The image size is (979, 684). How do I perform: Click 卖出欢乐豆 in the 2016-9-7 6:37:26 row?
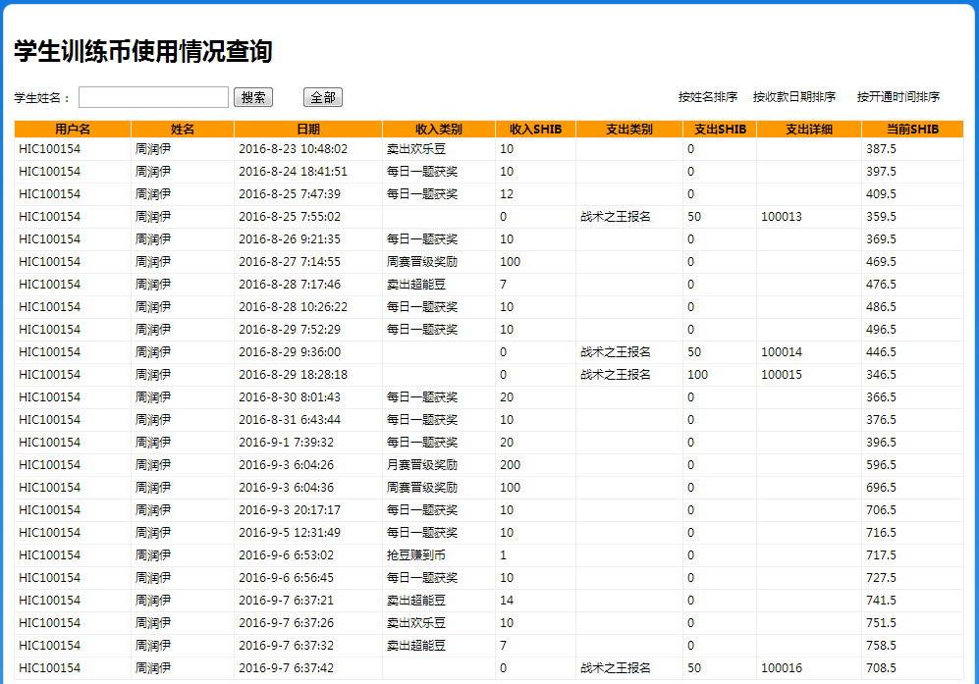(x=415, y=623)
